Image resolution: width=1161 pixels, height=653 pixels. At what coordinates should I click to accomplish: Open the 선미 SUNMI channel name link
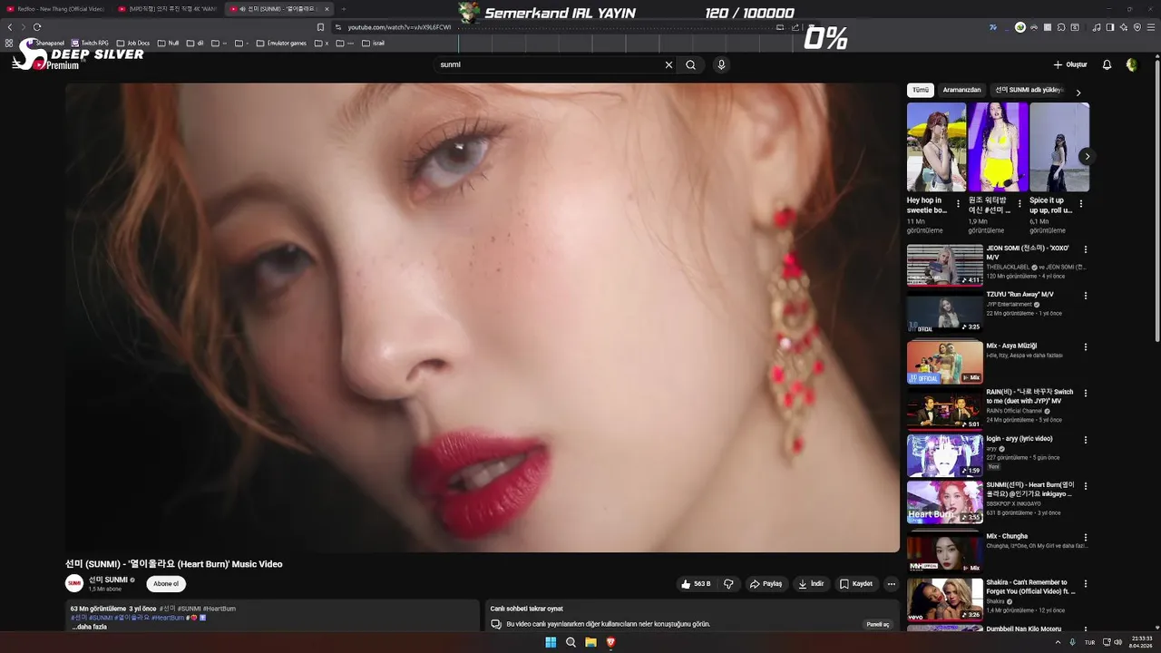(108, 580)
